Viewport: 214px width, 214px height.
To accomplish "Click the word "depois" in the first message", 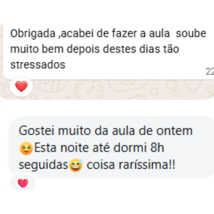I will click(83, 49).
